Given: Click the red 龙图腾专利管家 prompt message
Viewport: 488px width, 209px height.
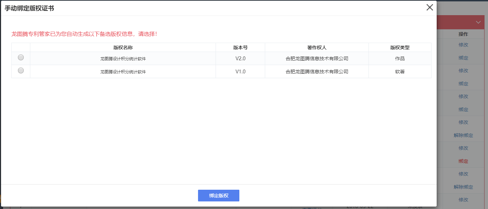Looking at the screenshot, I should click(84, 34).
